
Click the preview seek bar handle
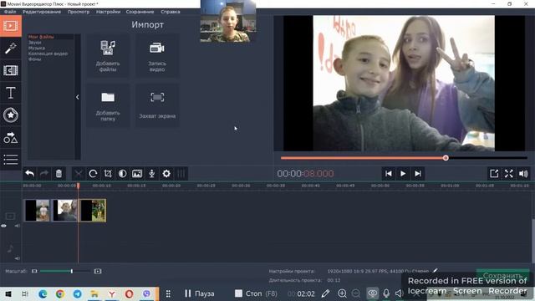click(x=446, y=158)
